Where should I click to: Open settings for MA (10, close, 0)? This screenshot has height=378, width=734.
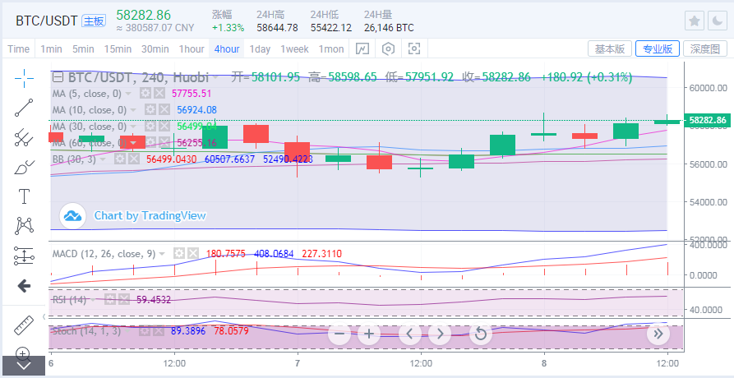tap(150, 110)
